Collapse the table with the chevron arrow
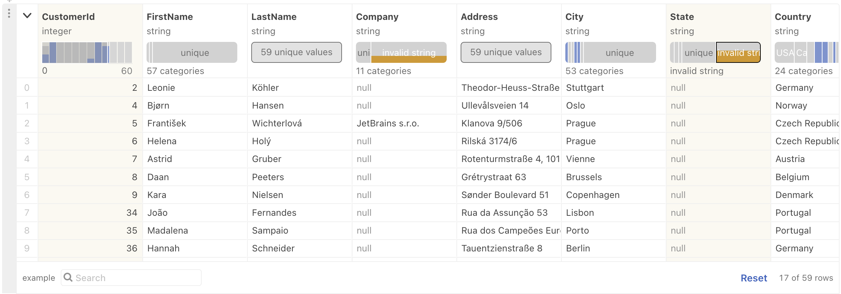Image resolution: width=841 pixels, height=294 pixels. coord(27,16)
